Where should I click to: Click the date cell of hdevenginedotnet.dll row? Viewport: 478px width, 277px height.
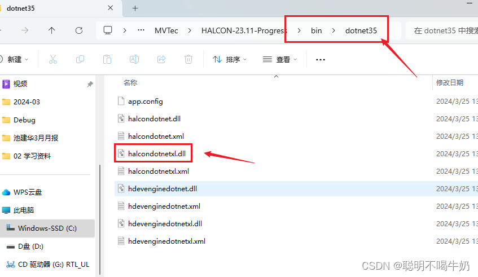(457, 188)
